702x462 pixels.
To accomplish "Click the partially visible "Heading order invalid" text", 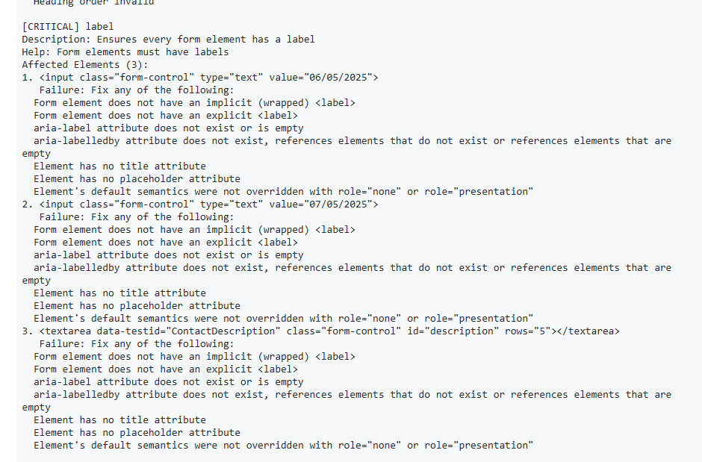I will [x=93, y=3].
